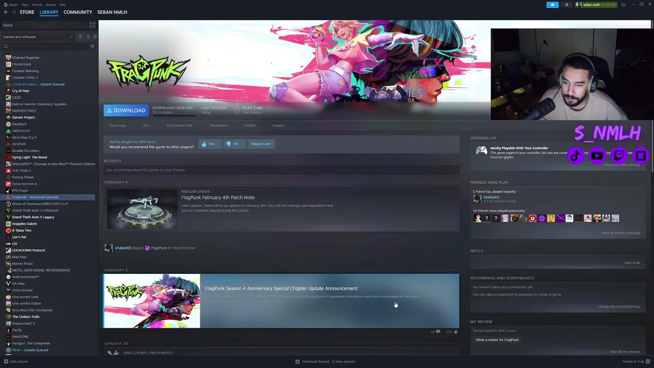The width and height of the screenshot is (654, 368).
Task: Select Marvel Rivals in the game list
Action: pyautogui.click(x=22, y=264)
